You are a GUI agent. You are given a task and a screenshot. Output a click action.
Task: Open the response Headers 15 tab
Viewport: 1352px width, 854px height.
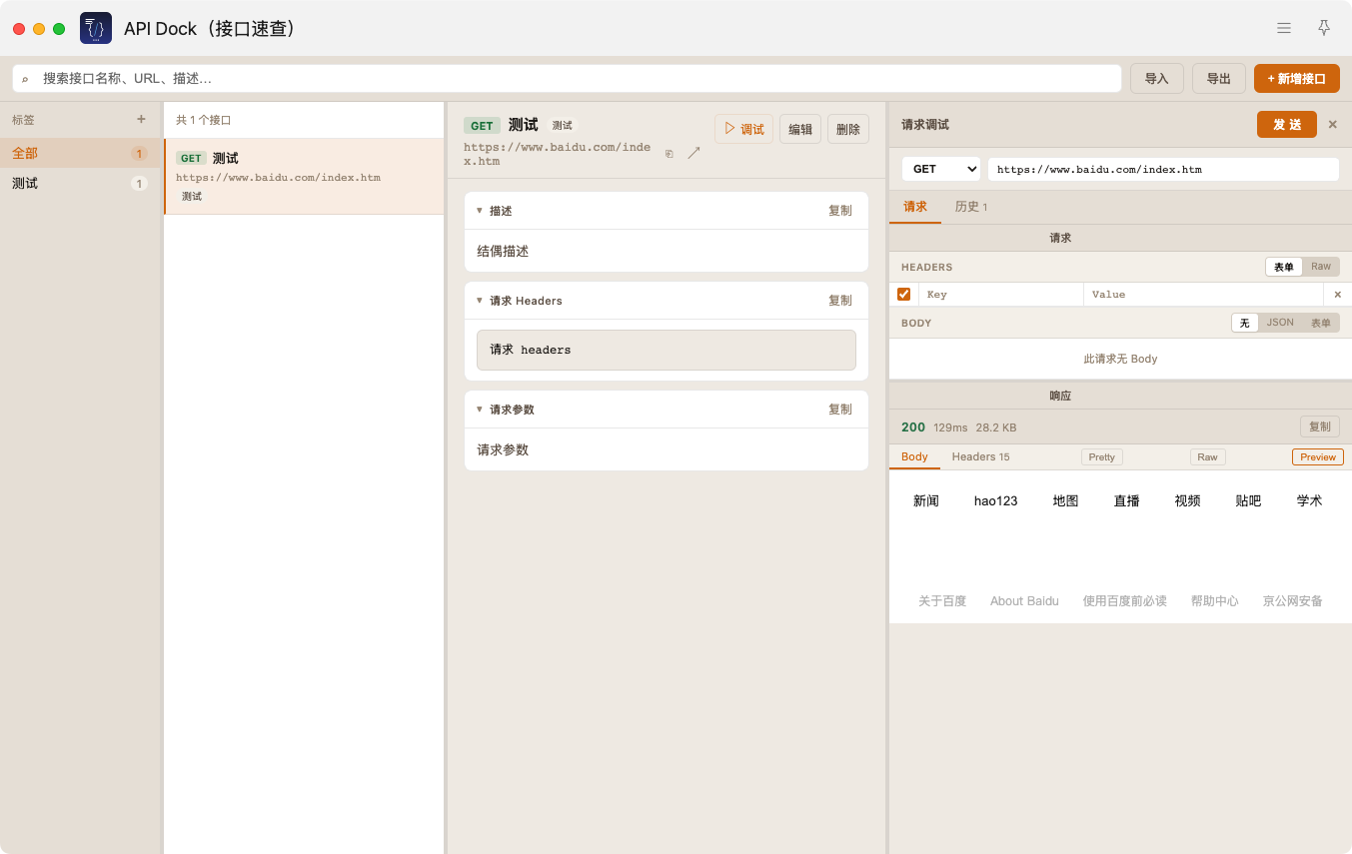pyautogui.click(x=980, y=456)
